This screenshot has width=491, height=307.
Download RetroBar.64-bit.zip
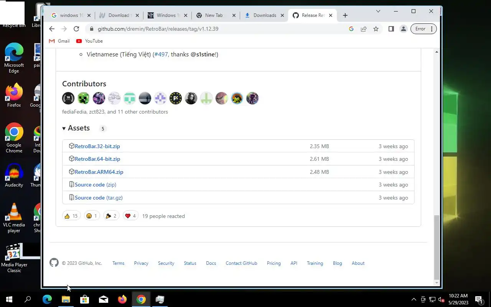point(97,159)
